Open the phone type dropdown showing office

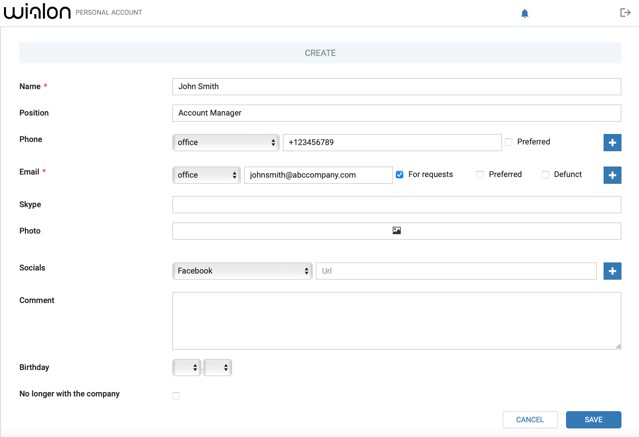pyautogui.click(x=226, y=142)
